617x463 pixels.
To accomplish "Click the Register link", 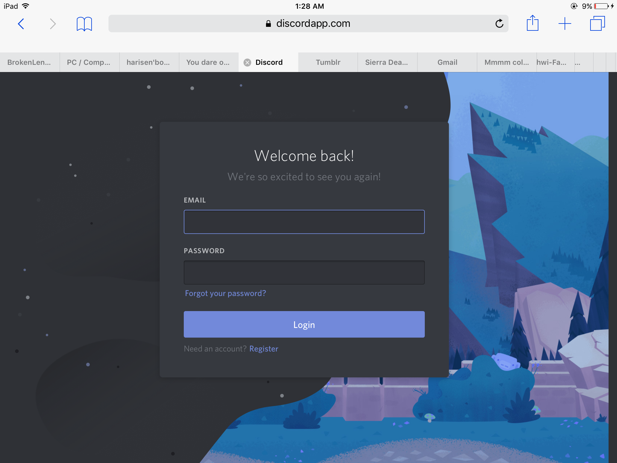I will 264,349.
